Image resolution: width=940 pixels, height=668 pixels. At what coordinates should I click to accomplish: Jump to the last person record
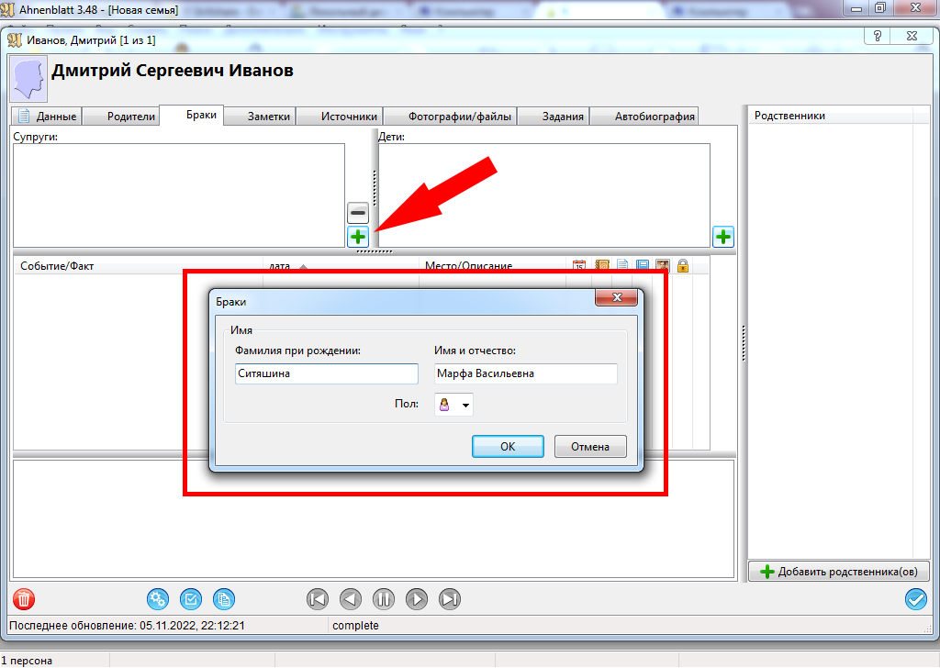[450, 599]
